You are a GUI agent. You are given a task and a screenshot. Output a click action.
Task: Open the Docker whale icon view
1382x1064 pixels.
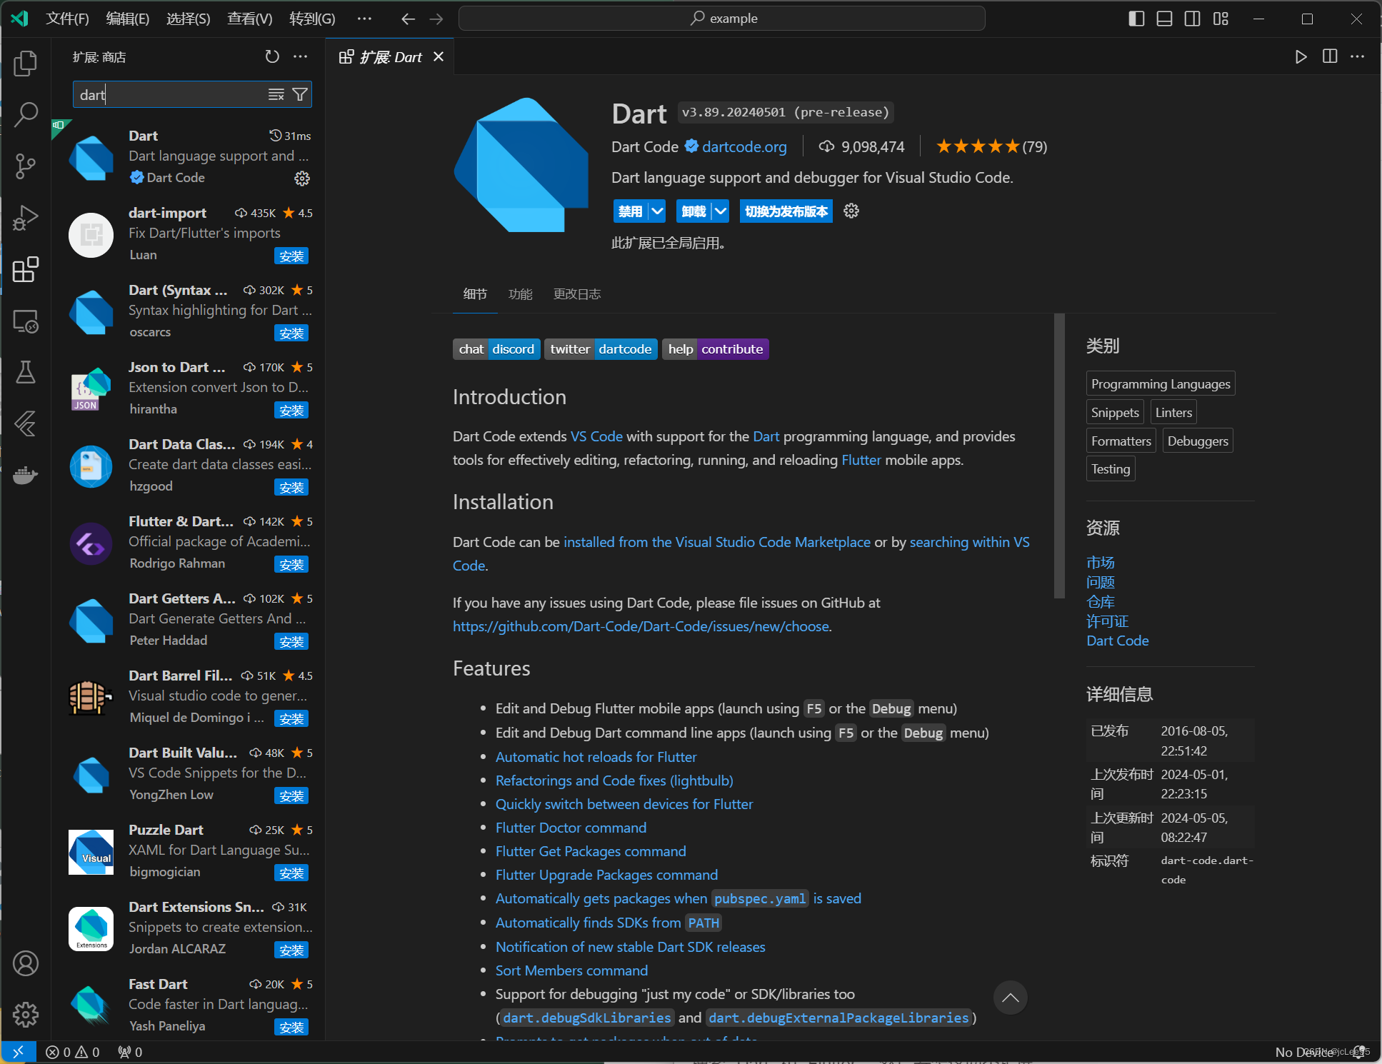[26, 475]
